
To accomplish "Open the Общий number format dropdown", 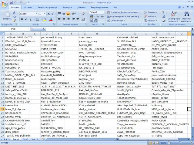I will [103, 12].
